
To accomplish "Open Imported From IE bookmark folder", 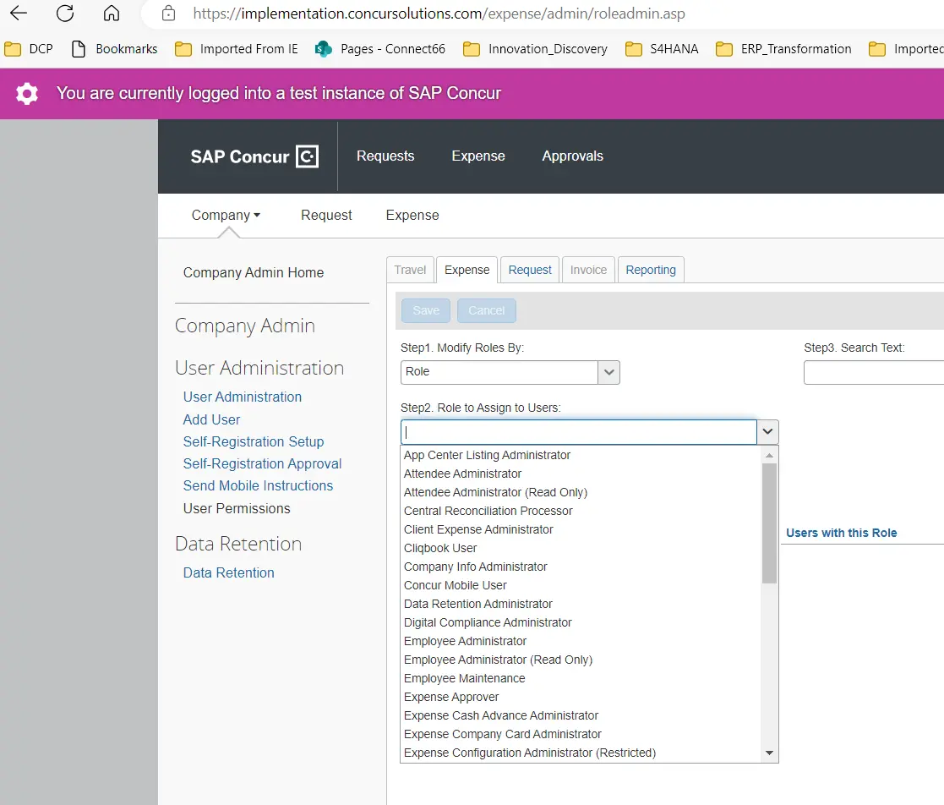I will pyautogui.click(x=236, y=49).
